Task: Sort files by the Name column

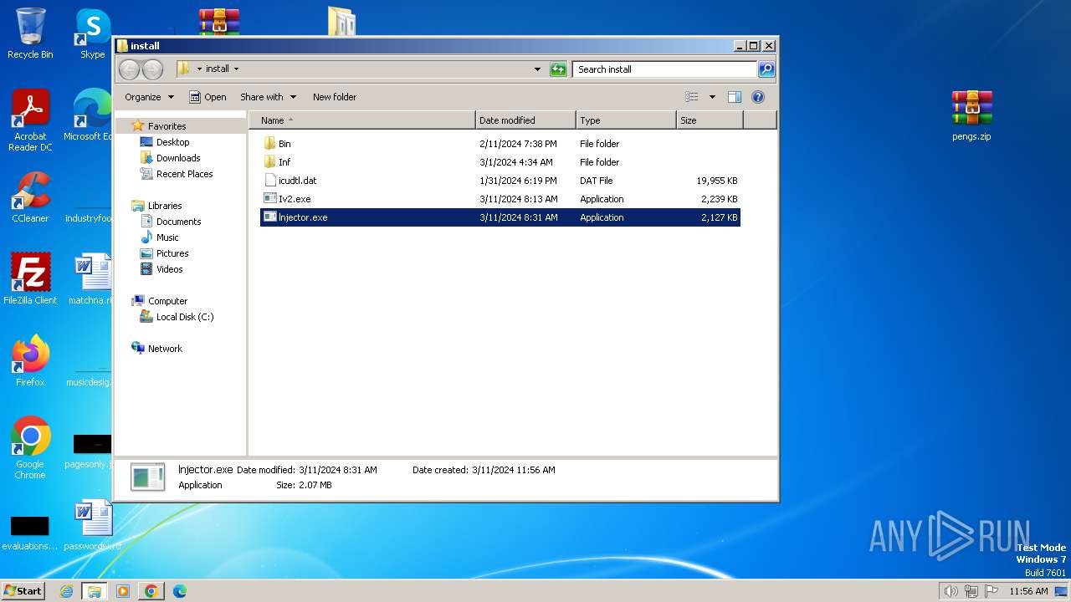Action: pyautogui.click(x=361, y=120)
